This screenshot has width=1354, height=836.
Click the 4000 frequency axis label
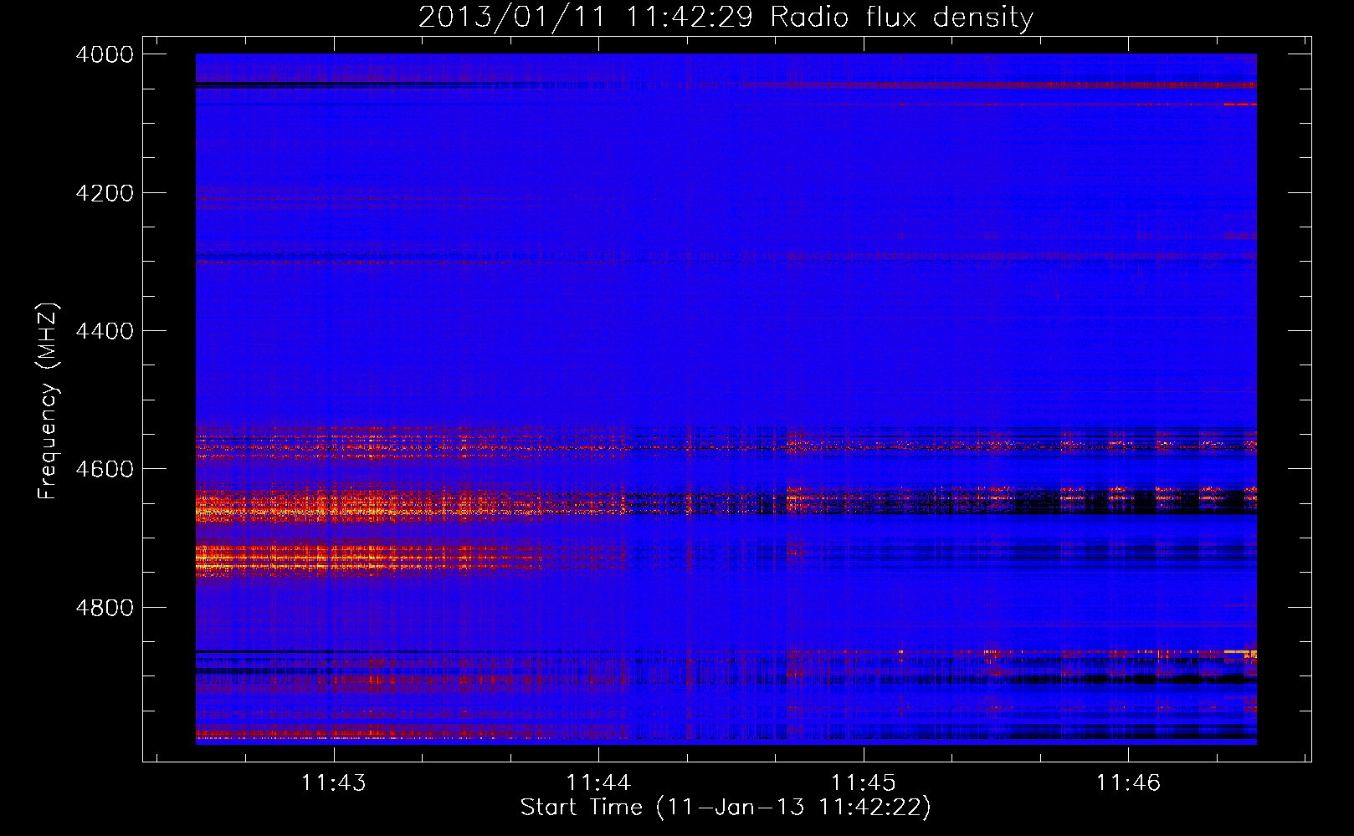pyautogui.click(x=105, y=54)
